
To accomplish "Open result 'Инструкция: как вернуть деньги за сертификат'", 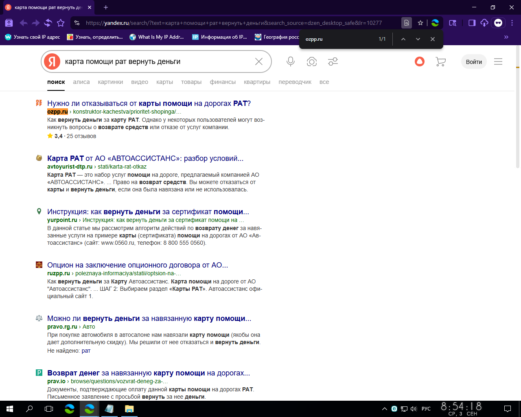I will click(x=148, y=212).
